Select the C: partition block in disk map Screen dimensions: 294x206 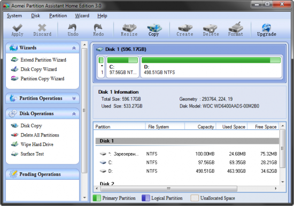click(x=122, y=67)
